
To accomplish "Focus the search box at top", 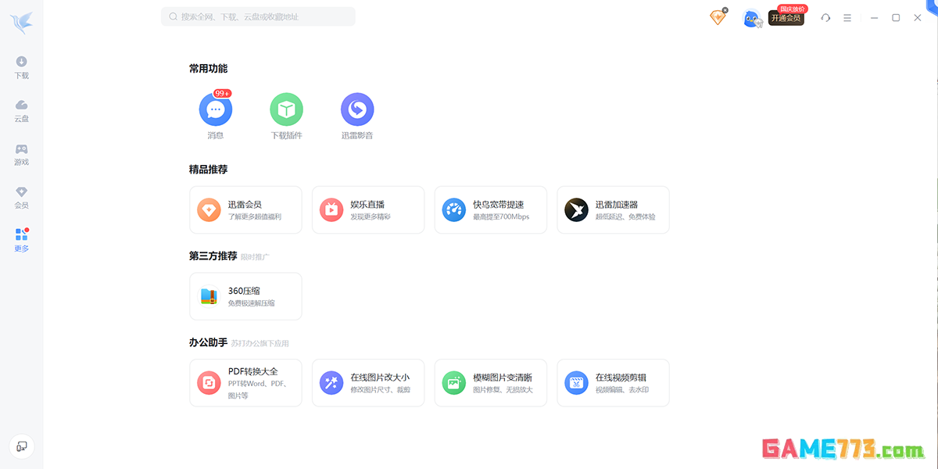I will [x=258, y=16].
